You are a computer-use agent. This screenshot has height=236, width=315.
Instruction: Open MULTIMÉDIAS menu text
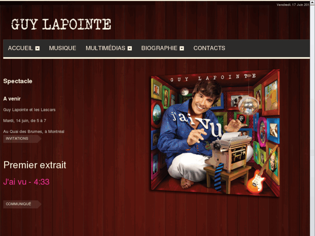(105, 48)
